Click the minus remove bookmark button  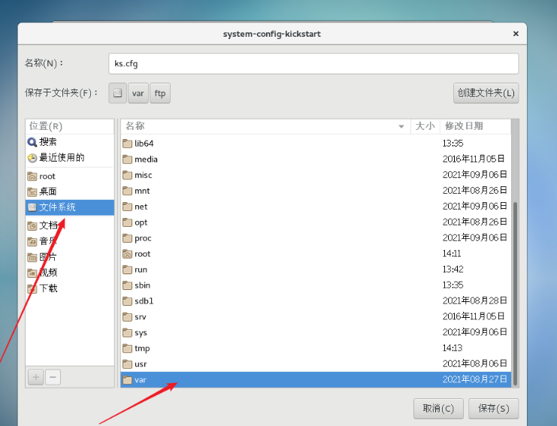coord(53,377)
